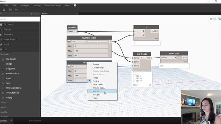
Task: Choose Create Group in the context menu
Action: point(102,68)
